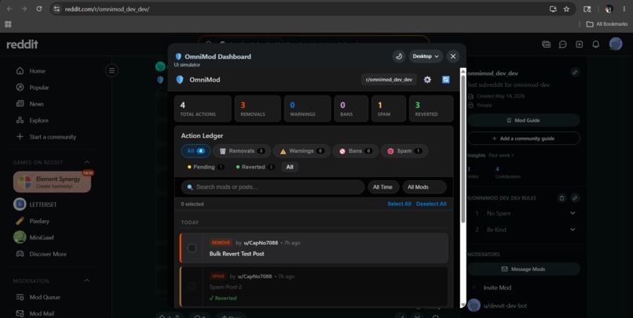This screenshot has height=318, width=633.
Task: Open Insights Past week selector
Action: [501, 155]
